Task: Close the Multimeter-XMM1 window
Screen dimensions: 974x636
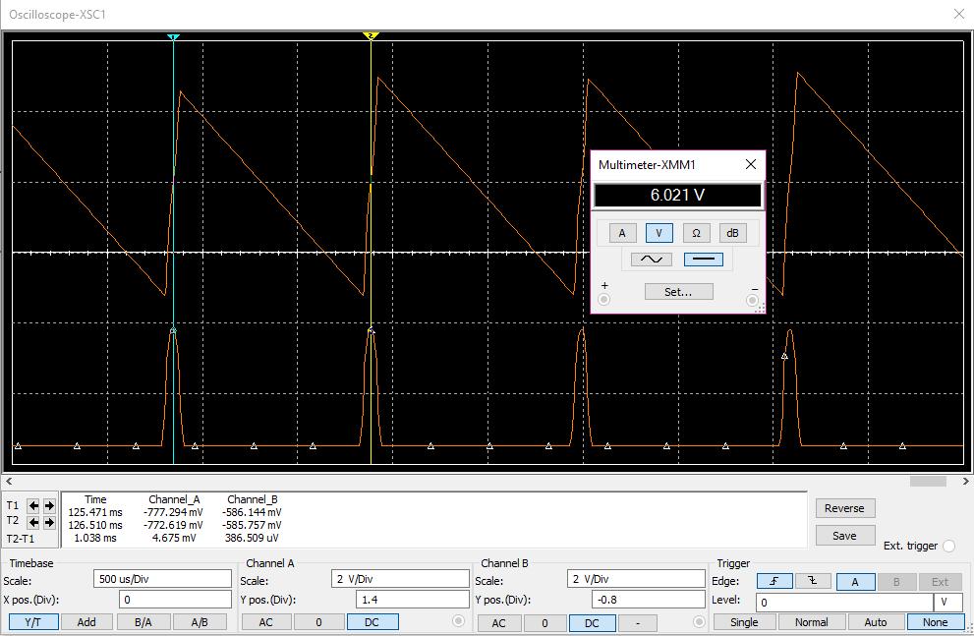Action: click(750, 164)
